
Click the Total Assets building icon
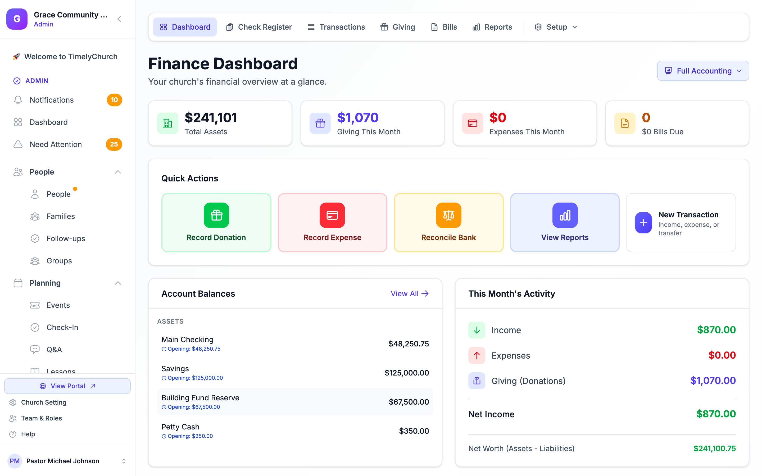pos(168,123)
